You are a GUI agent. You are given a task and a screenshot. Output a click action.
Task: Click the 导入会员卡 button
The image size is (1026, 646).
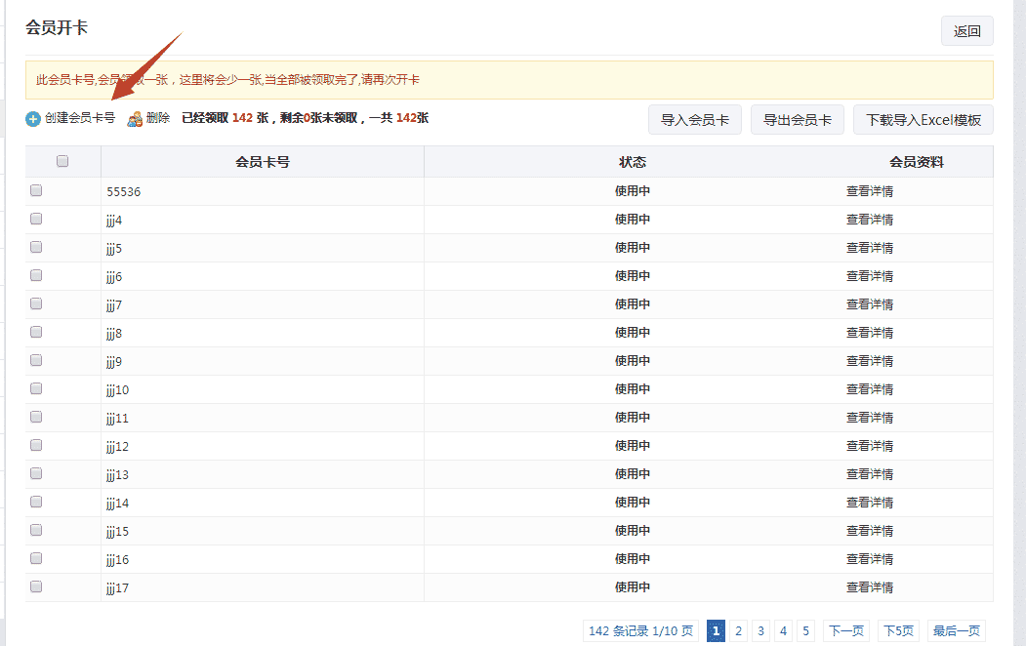point(695,118)
